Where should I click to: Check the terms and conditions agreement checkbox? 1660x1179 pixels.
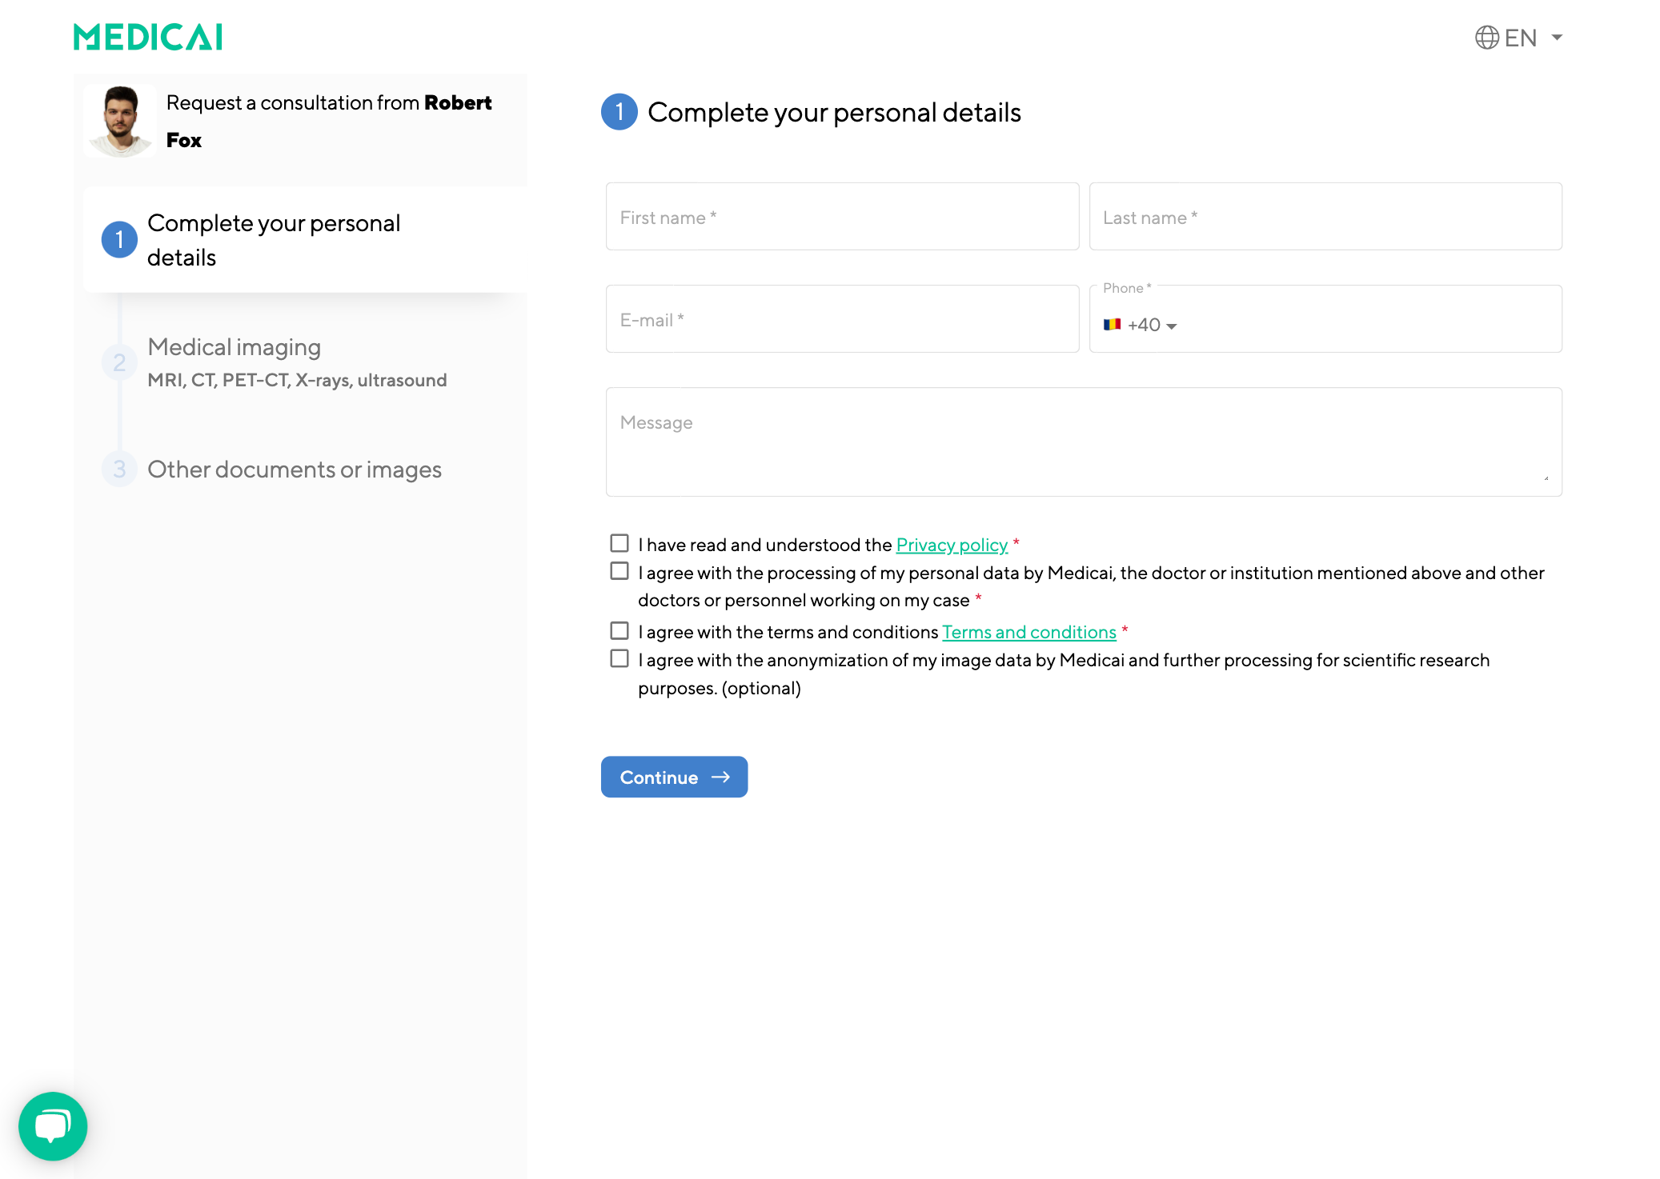(619, 629)
